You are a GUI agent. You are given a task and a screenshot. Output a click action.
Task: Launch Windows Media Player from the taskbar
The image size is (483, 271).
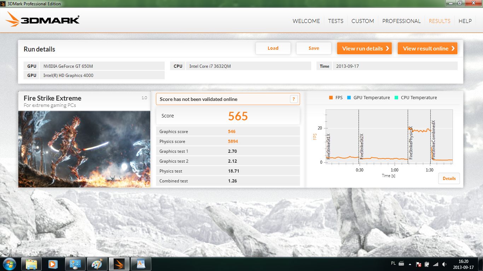click(53, 264)
